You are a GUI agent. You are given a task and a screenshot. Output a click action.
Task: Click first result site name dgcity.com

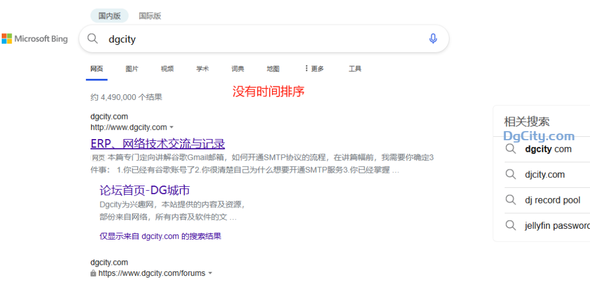[109, 116]
